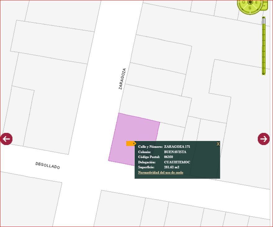Close the parcel info popup with X
This screenshot has width=273, height=227.
coord(218,144)
